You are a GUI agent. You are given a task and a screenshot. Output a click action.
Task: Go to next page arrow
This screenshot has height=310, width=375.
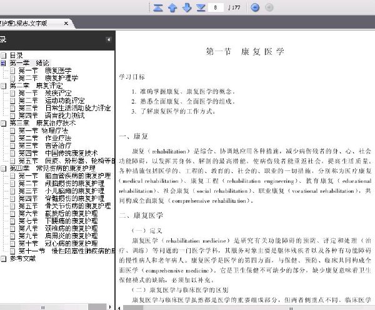(187, 7)
